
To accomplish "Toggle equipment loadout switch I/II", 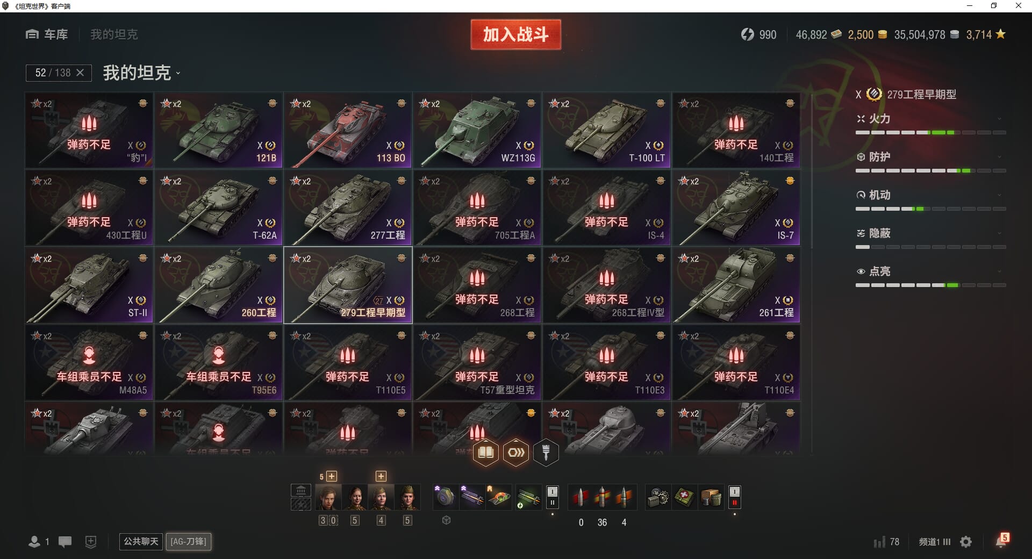I will 552,497.
